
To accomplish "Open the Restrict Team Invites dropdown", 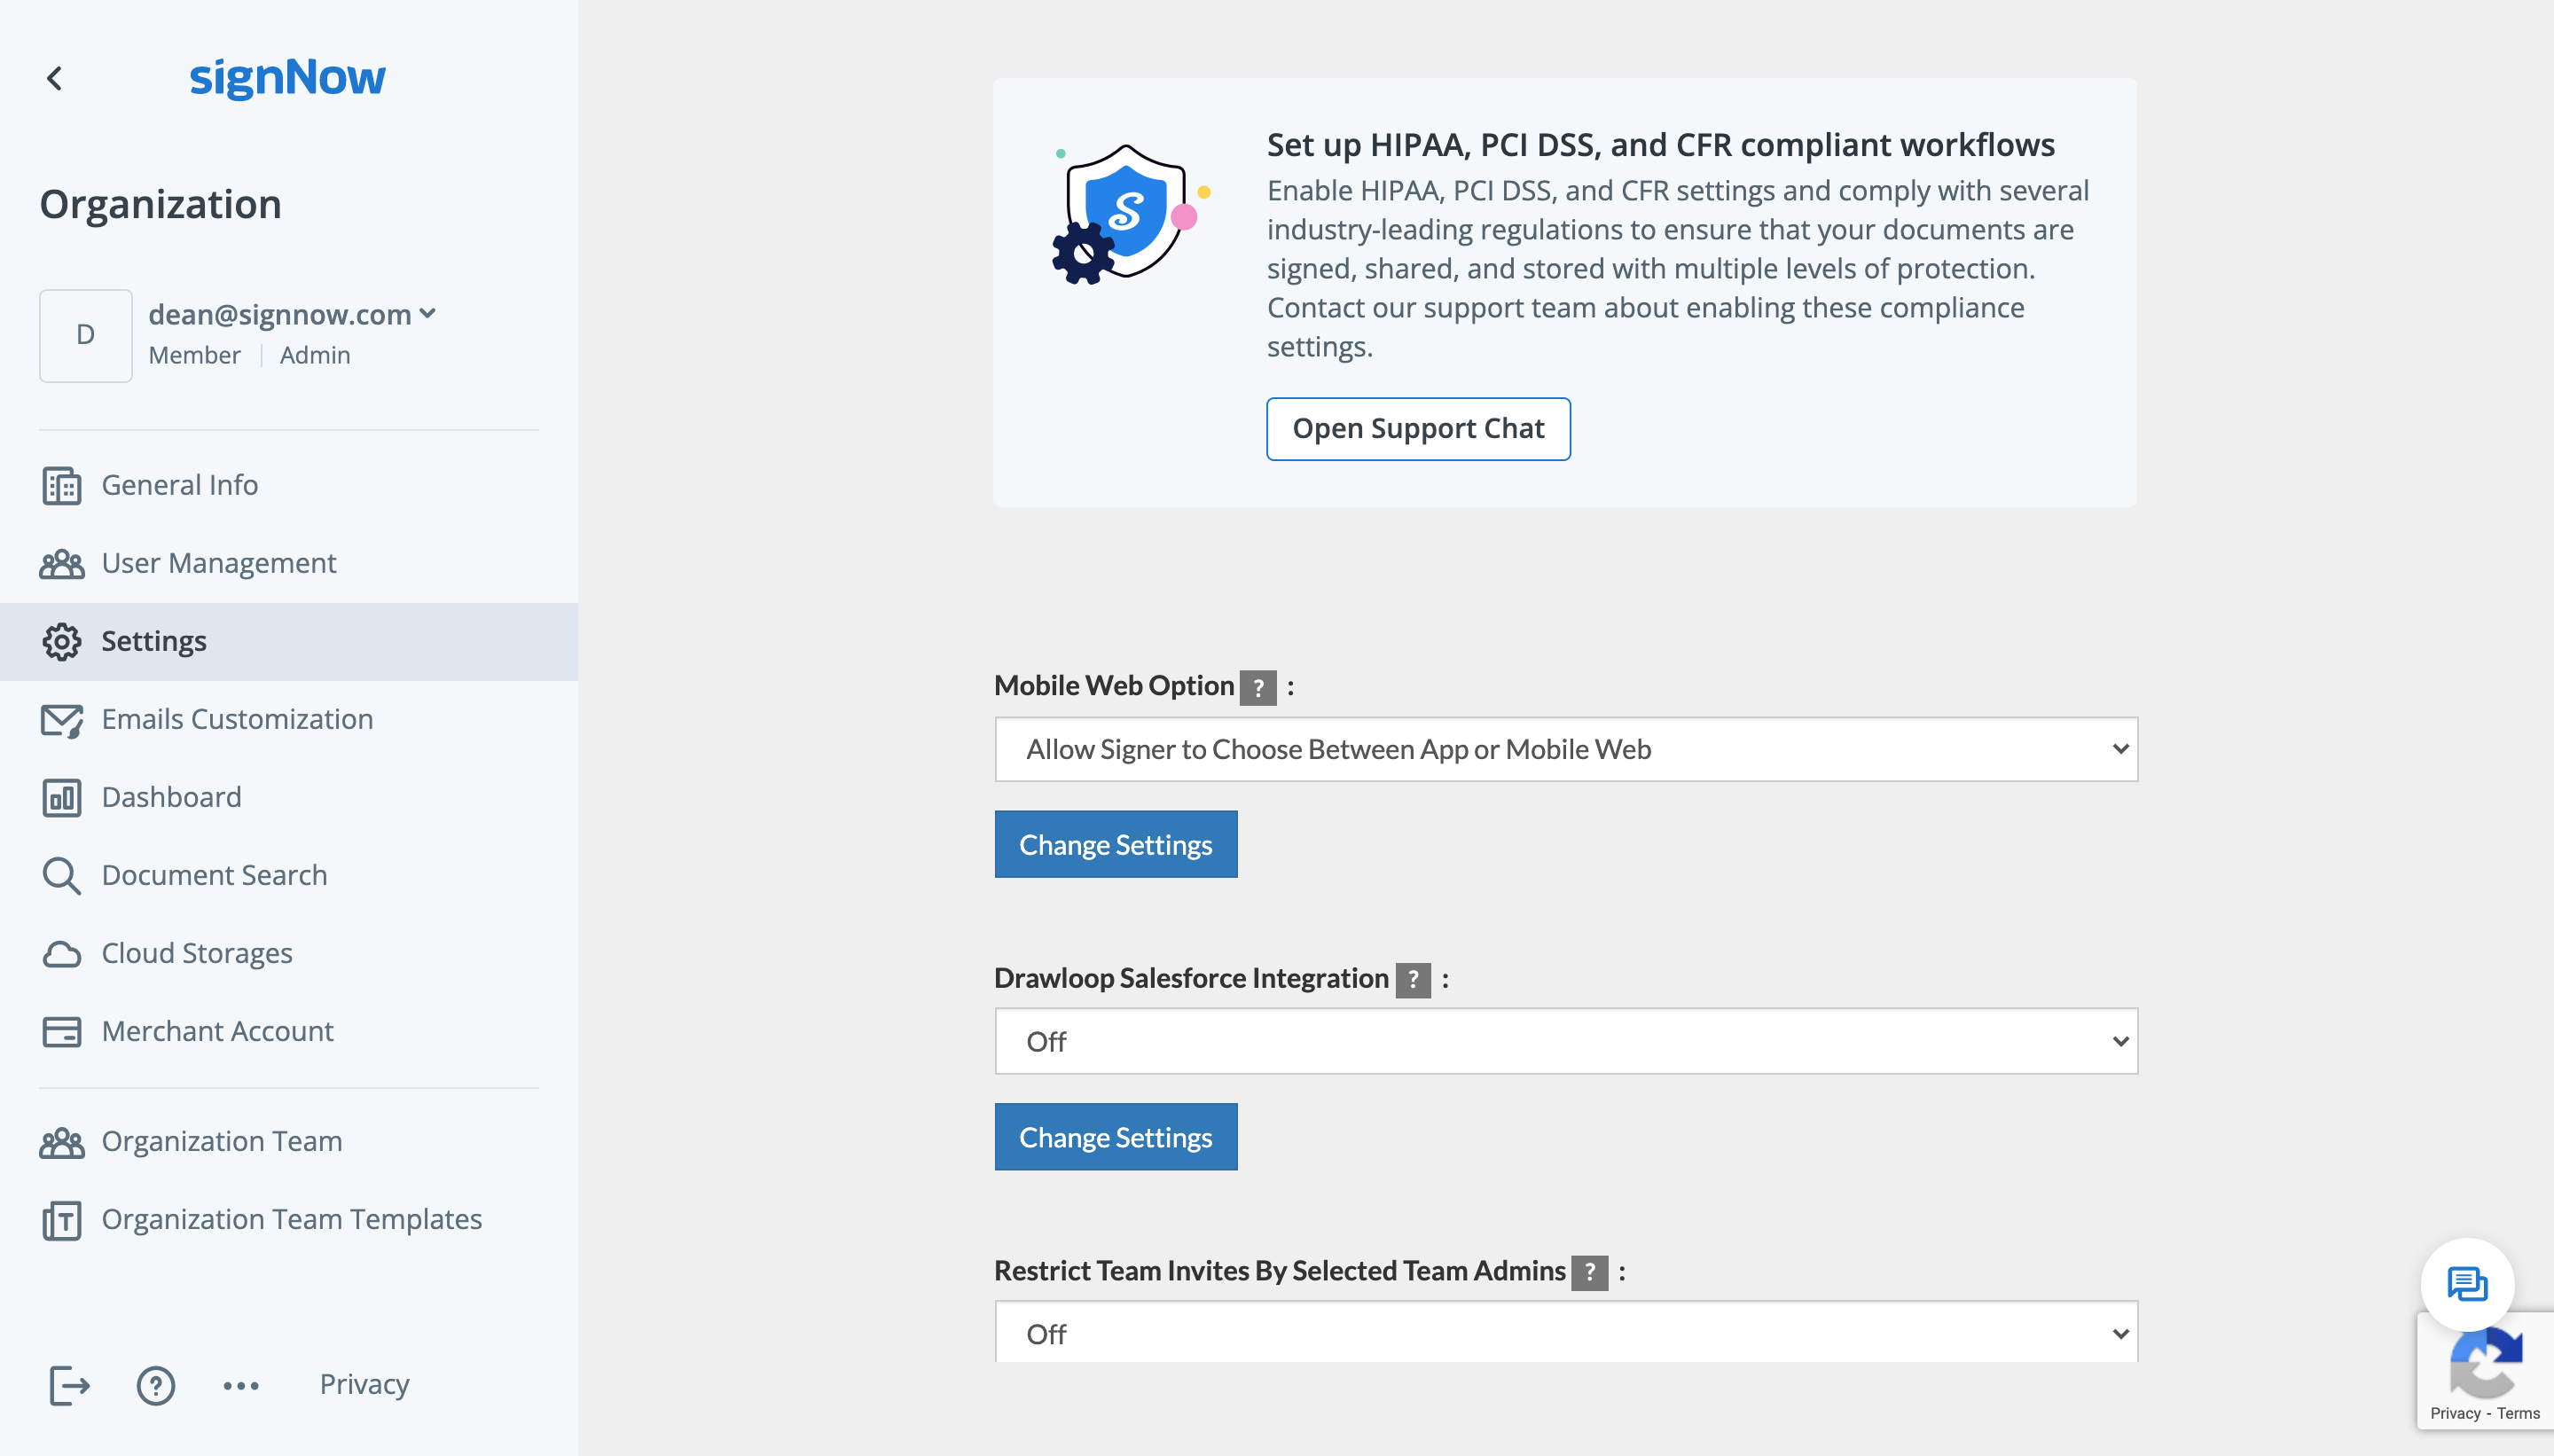I will point(1565,1333).
